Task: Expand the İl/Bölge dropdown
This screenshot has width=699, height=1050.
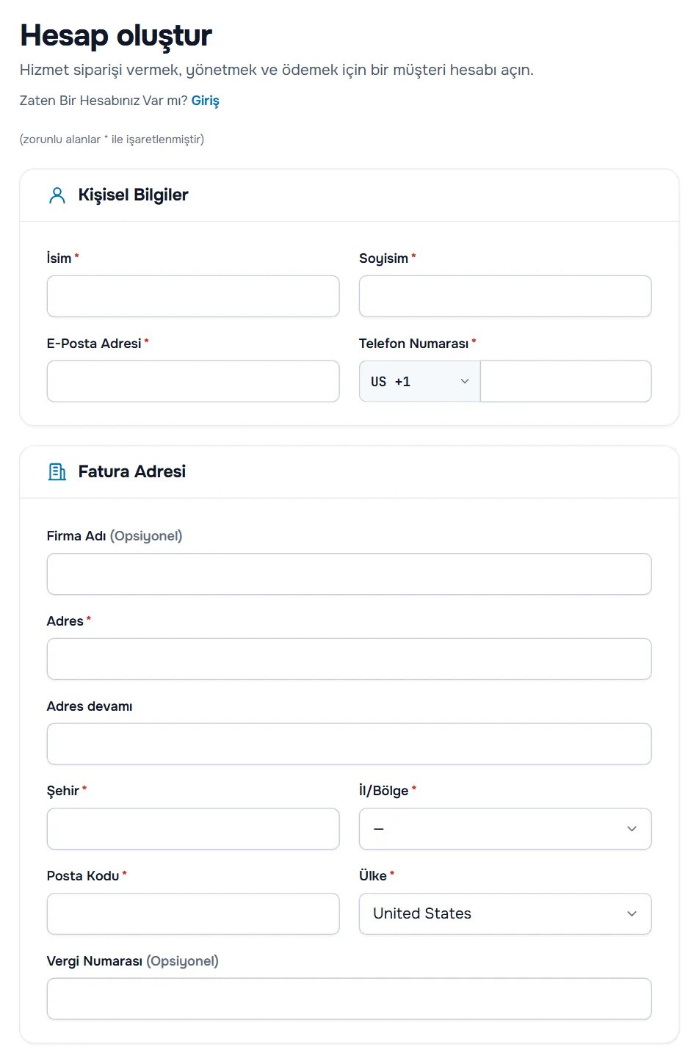Action: coord(505,829)
